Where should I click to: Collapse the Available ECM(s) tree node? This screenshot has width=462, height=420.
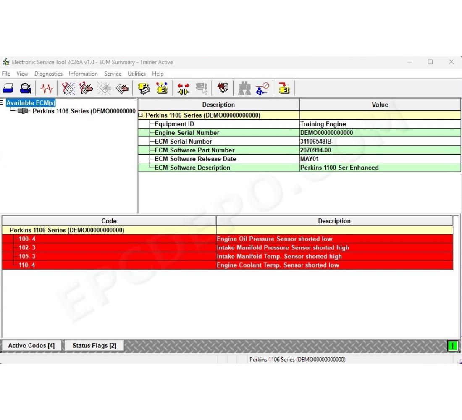pos(2,102)
